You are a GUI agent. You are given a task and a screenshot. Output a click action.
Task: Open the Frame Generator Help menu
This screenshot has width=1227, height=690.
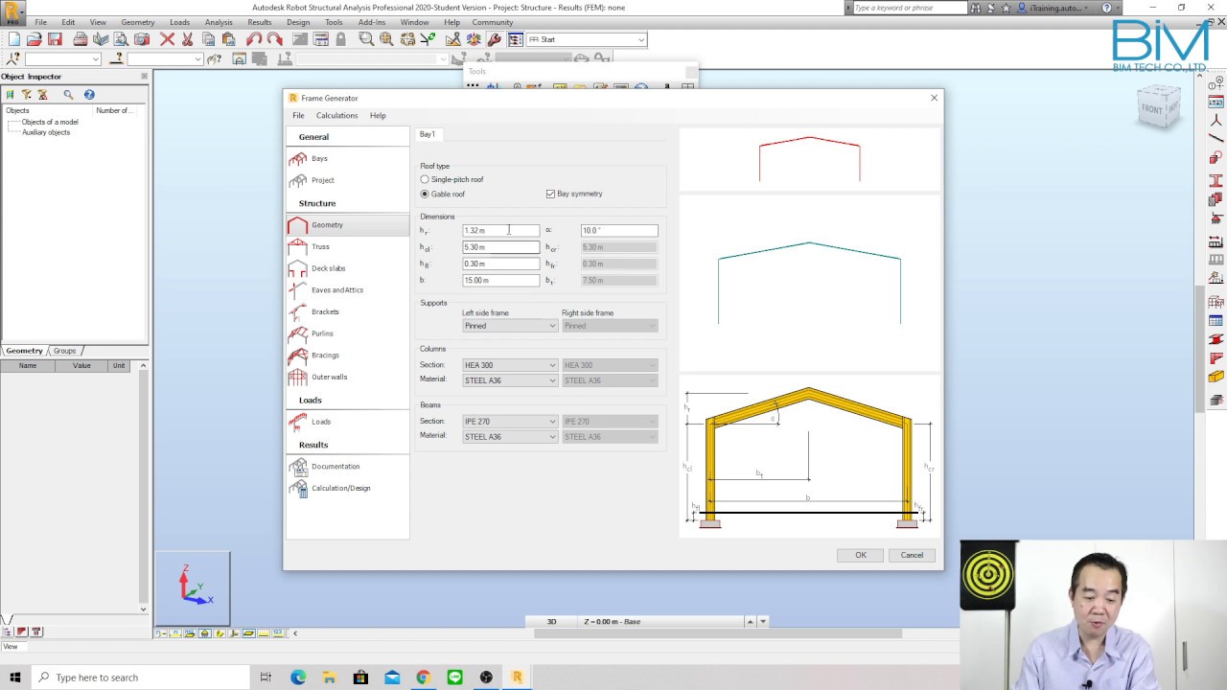[378, 115]
